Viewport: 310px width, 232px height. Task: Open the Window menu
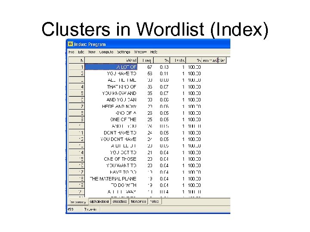[140, 52]
